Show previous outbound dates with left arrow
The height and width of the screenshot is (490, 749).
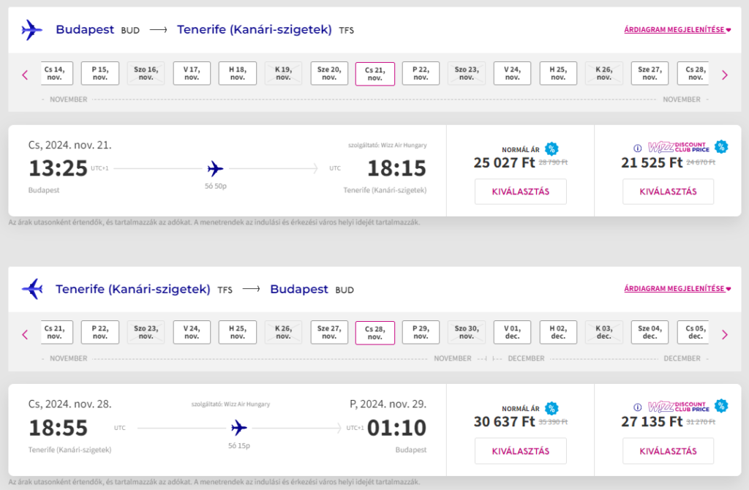[x=25, y=75]
